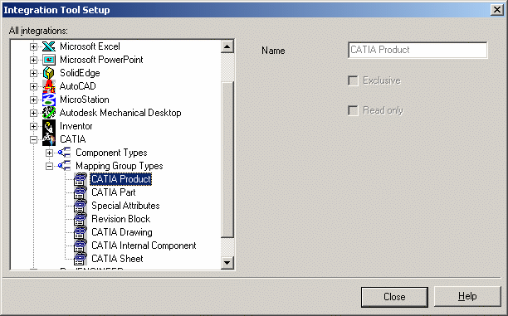Toggle the Exclusive checkbox
Viewport: 508px width, 316px height.
click(353, 80)
